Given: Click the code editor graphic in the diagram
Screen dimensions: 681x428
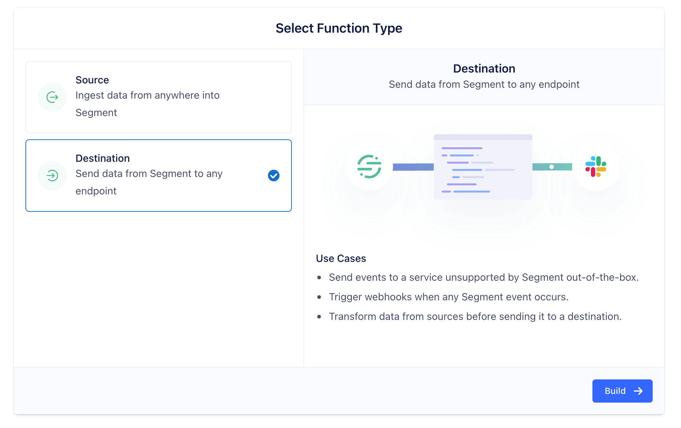Looking at the screenshot, I should tap(483, 167).
